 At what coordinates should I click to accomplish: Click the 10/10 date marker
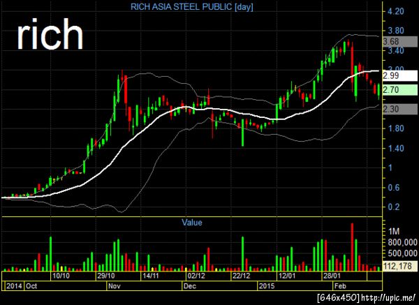(61, 276)
